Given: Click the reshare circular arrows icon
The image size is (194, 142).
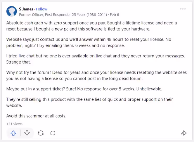Looking at the screenshot, I should (41, 133).
